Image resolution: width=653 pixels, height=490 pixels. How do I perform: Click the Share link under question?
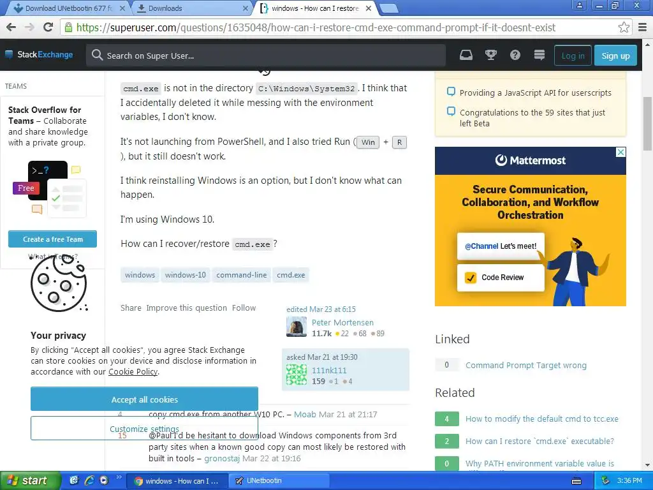pyautogui.click(x=131, y=308)
